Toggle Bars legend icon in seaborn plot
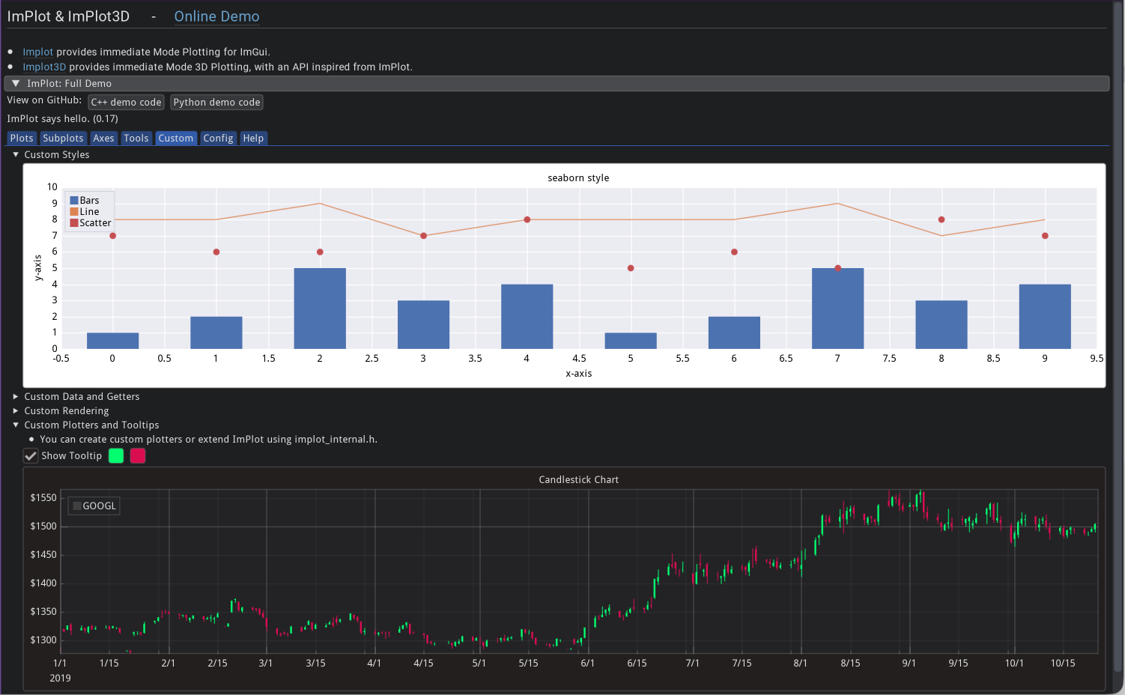Screen dimensions: 1125x695 74,201
